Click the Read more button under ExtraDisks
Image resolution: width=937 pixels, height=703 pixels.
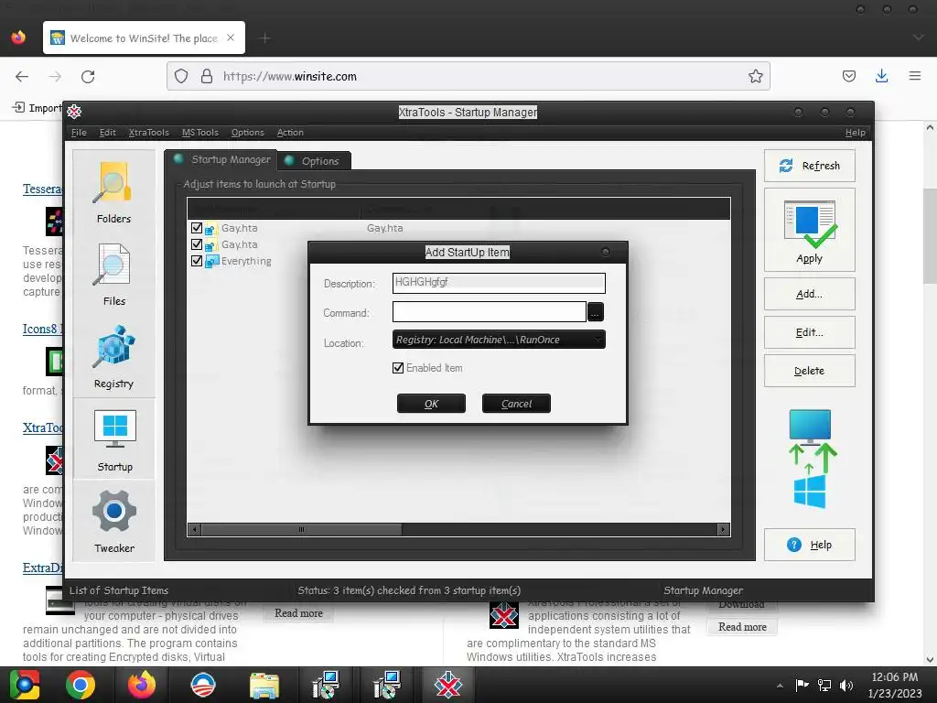coord(298,612)
